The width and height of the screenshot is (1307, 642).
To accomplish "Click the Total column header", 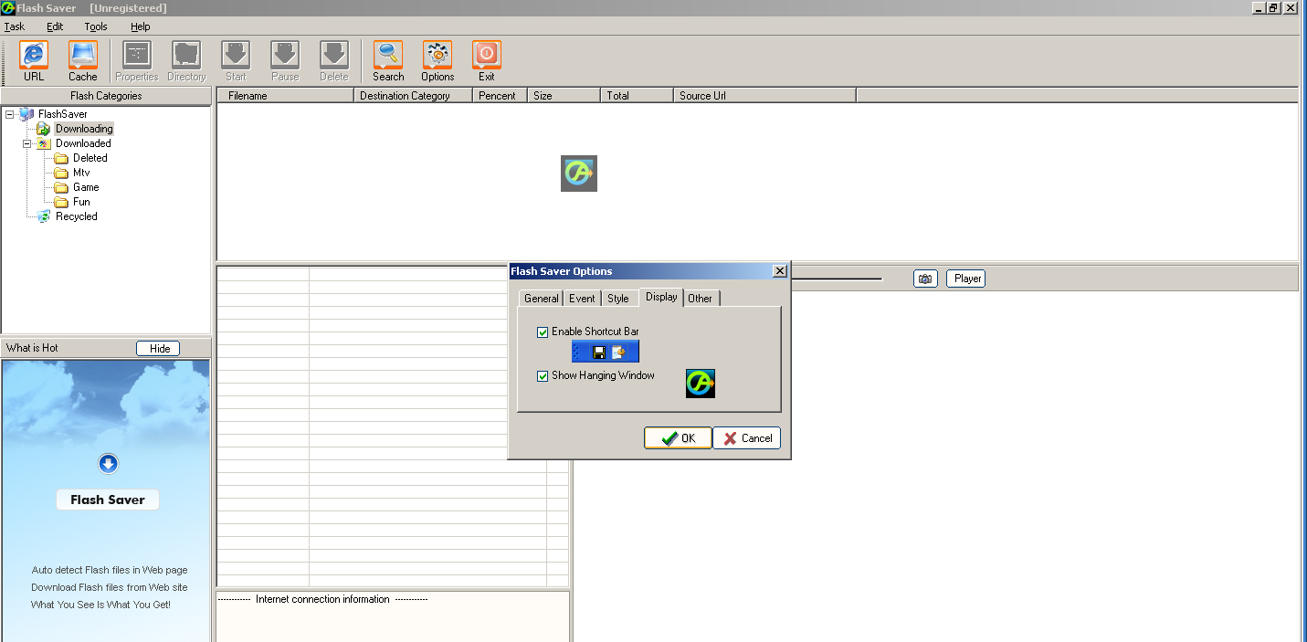I will 637,96.
